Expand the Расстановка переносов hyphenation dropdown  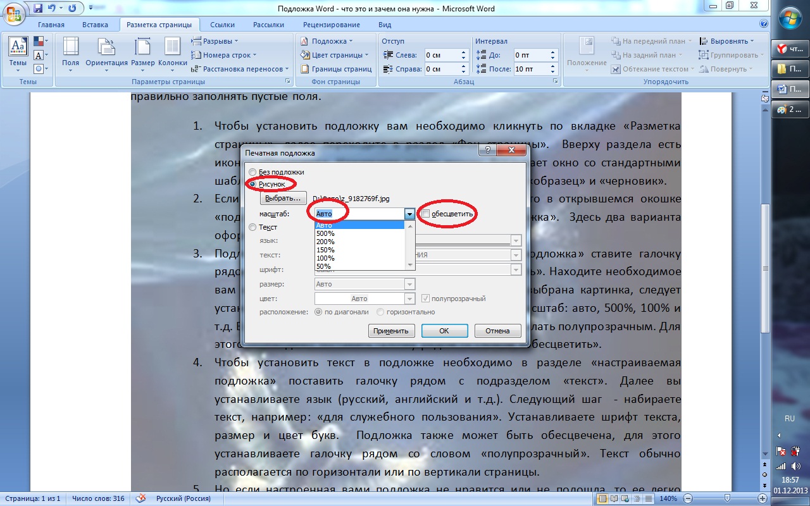coord(240,69)
